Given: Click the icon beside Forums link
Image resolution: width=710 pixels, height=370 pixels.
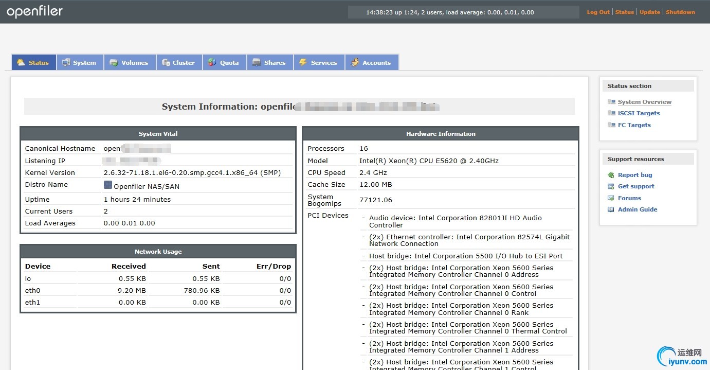Looking at the screenshot, I should tap(611, 198).
